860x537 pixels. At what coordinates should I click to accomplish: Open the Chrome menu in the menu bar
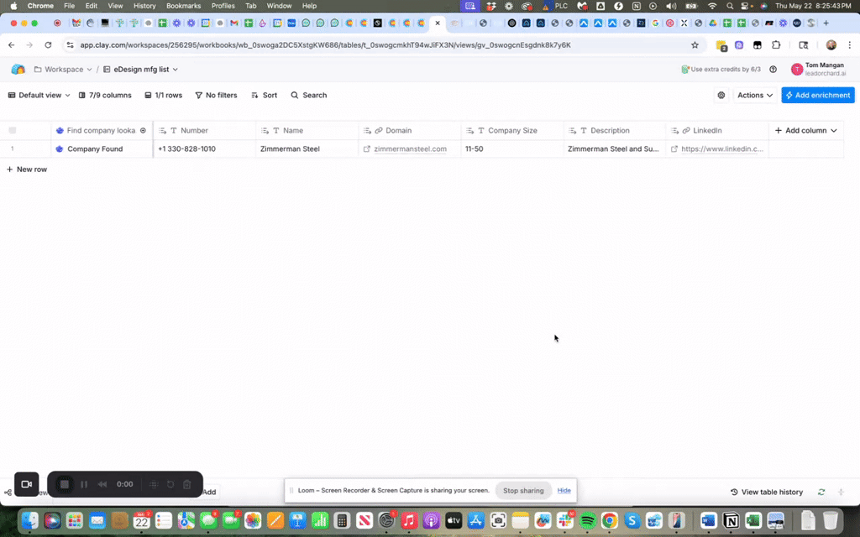point(40,6)
